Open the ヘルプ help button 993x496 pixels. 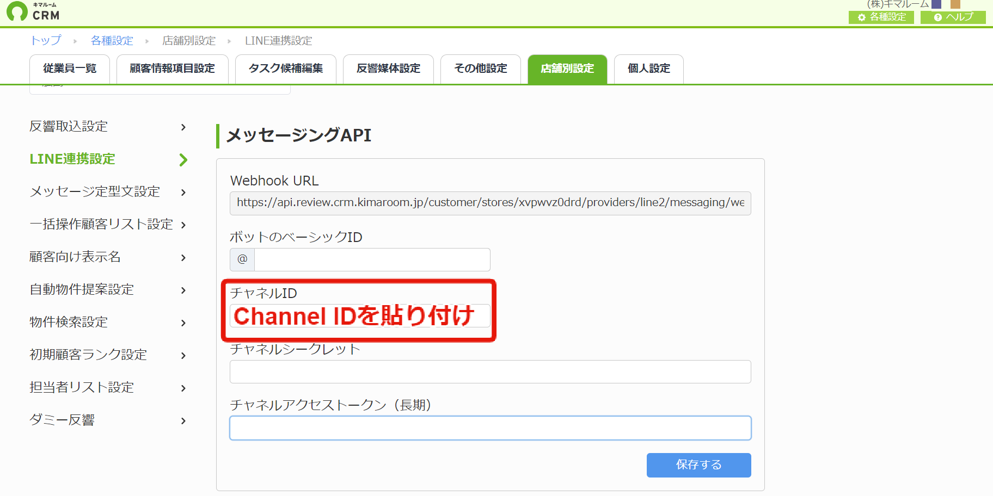953,17
